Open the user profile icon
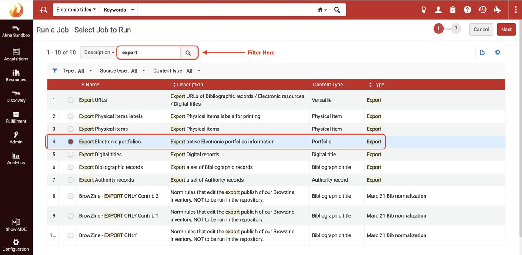The width and height of the screenshot is (522, 255). 438,10
